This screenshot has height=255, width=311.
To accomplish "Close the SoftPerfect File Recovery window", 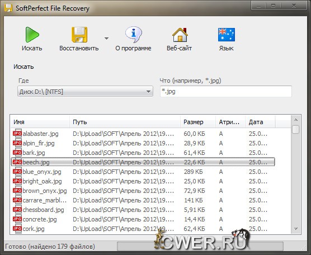I will coord(294,6).
